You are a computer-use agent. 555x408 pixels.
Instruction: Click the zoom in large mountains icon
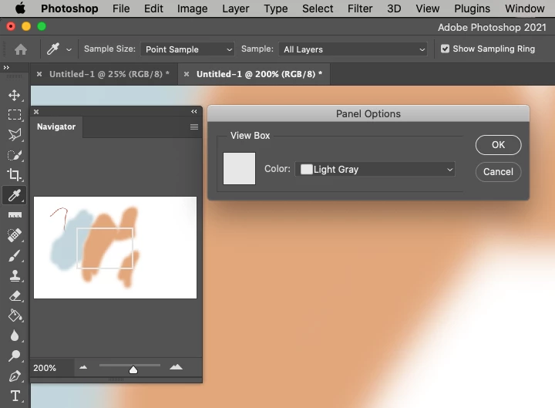176,367
